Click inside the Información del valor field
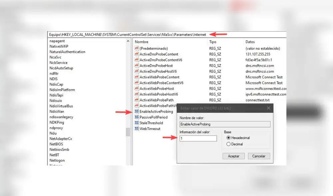The width and height of the screenshot is (333, 196). pos(198,139)
